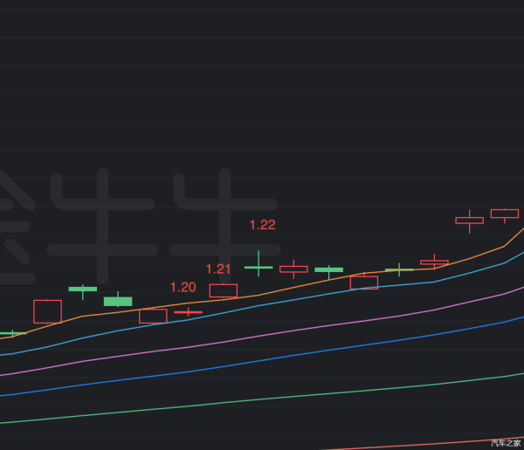The width and height of the screenshot is (524, 450).
Task: Select the tall red hollow candle second from left
Action: (47, 311)
